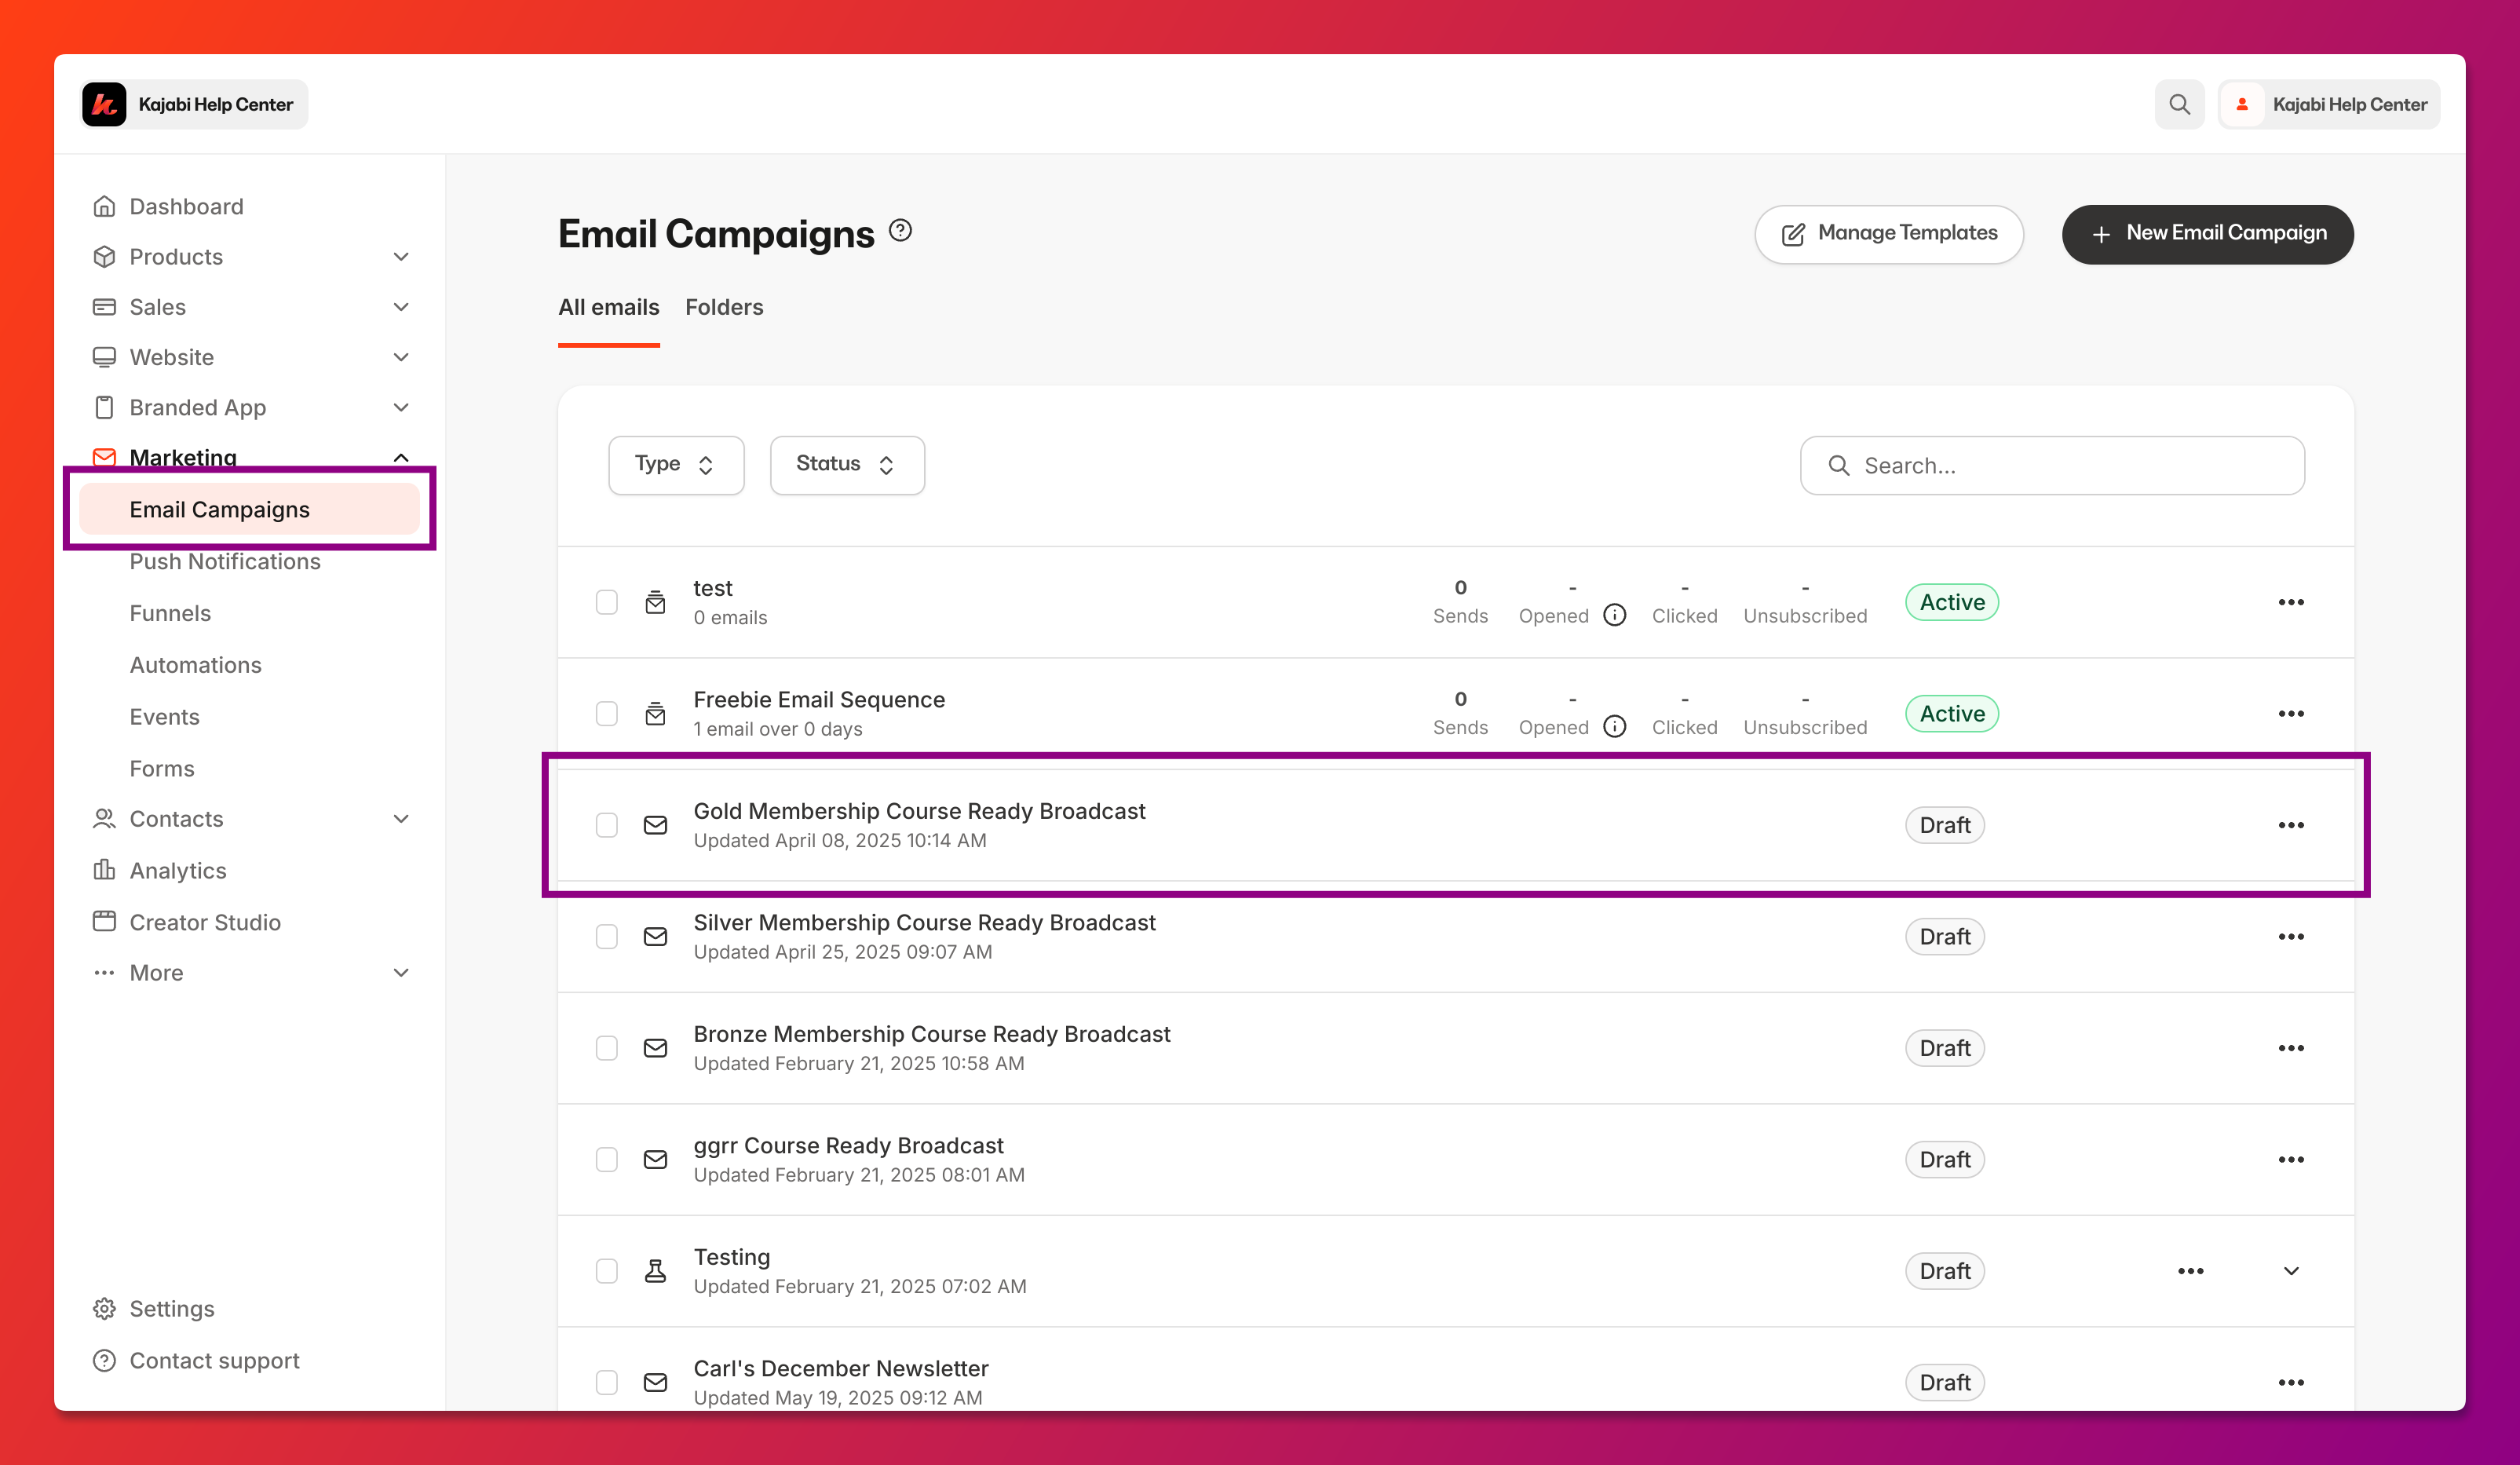Click the Branded App phone icon

click(x=104, y=407)
